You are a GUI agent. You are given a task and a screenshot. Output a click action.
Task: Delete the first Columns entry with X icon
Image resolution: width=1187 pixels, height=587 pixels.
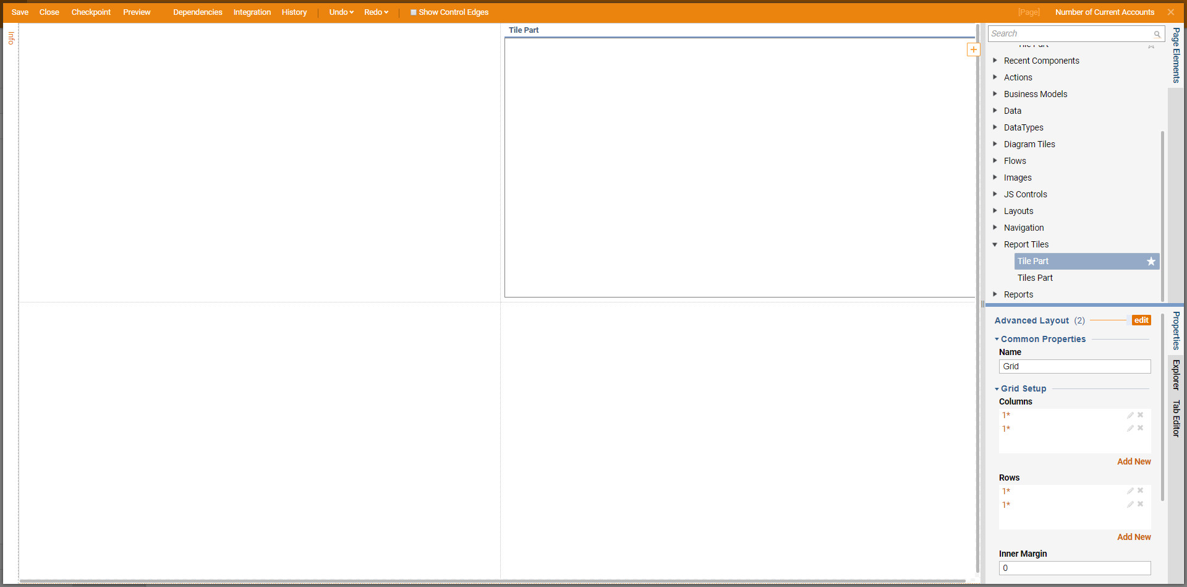tap(1141, 415)
